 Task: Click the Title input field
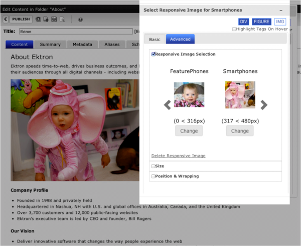76,31
